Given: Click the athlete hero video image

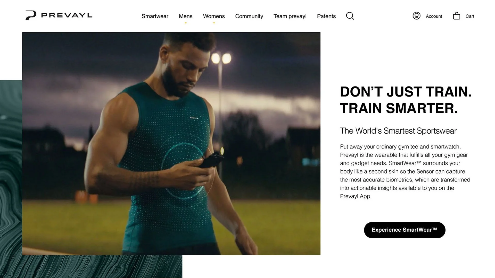Looking at the screenshot, I should tap(171, 144).
